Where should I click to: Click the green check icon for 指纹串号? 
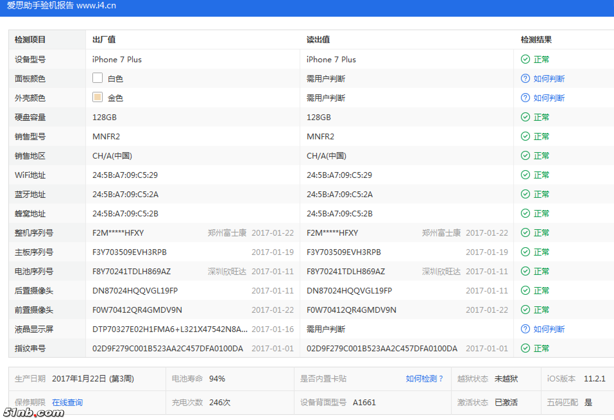[x=525, y=348]
